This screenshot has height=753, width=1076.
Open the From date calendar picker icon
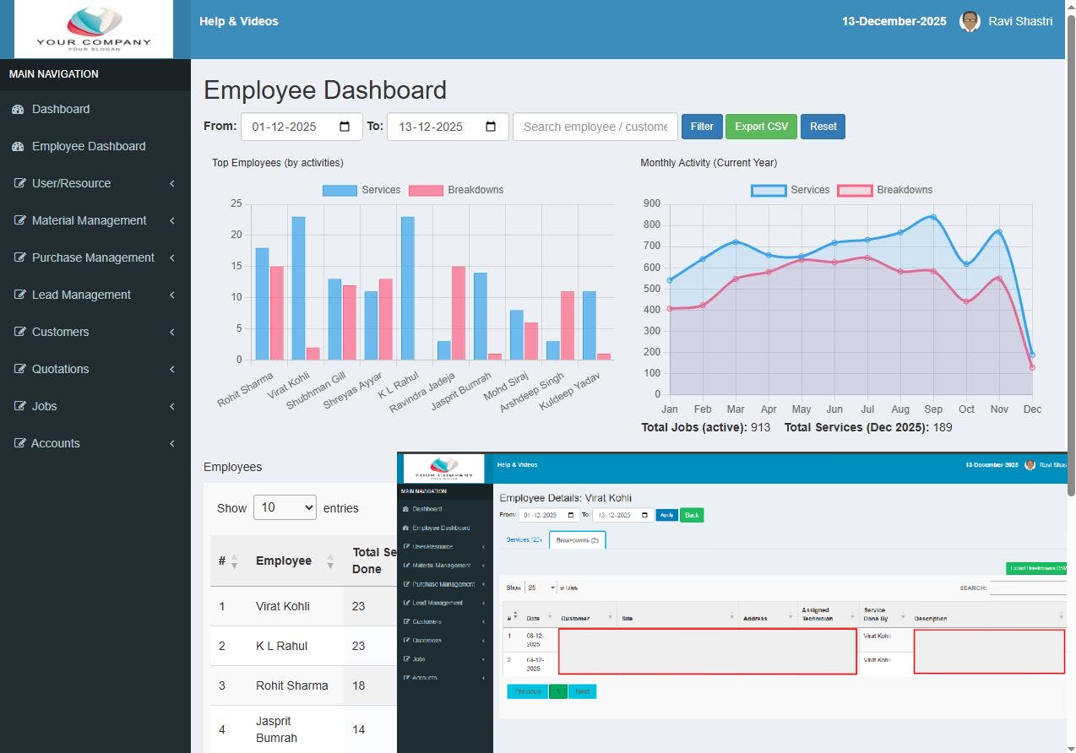[345, 127]
